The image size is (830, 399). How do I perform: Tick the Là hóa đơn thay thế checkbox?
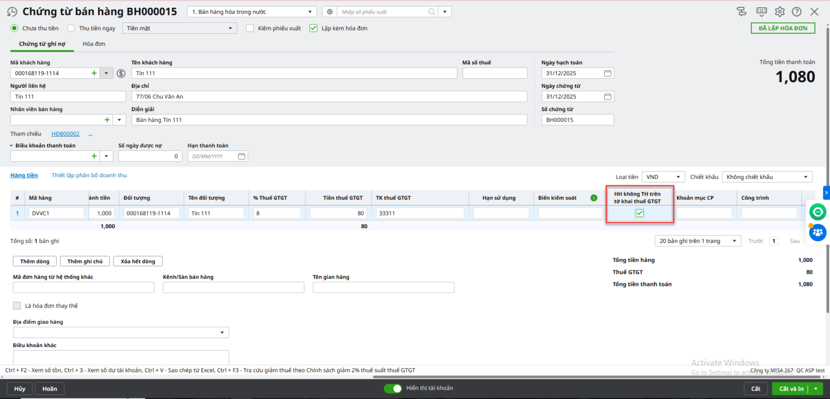17,306
